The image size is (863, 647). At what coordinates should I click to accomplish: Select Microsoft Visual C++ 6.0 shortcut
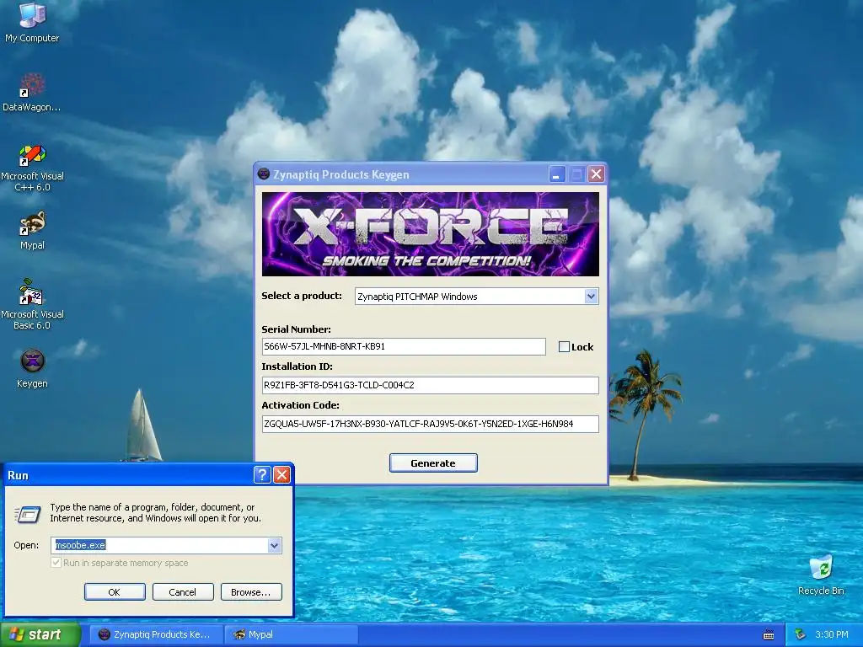click(32, 168)
